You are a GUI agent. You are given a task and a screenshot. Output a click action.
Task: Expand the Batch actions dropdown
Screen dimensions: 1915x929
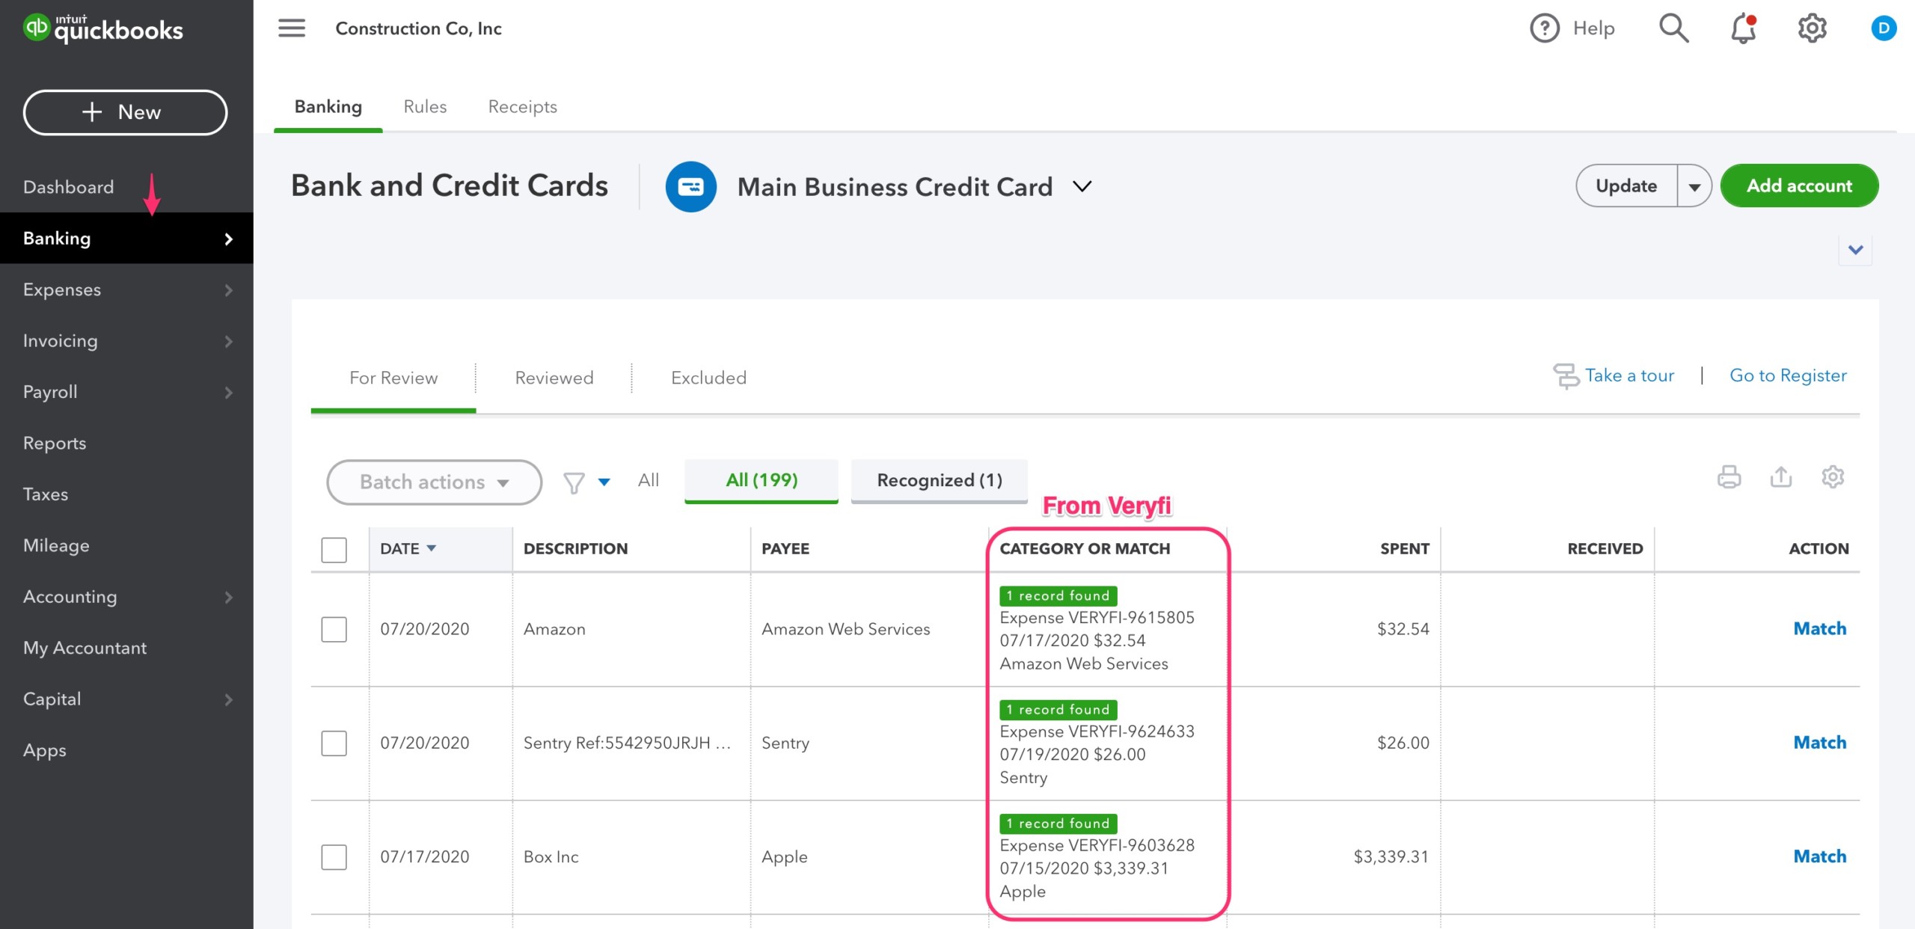point(434,481)
